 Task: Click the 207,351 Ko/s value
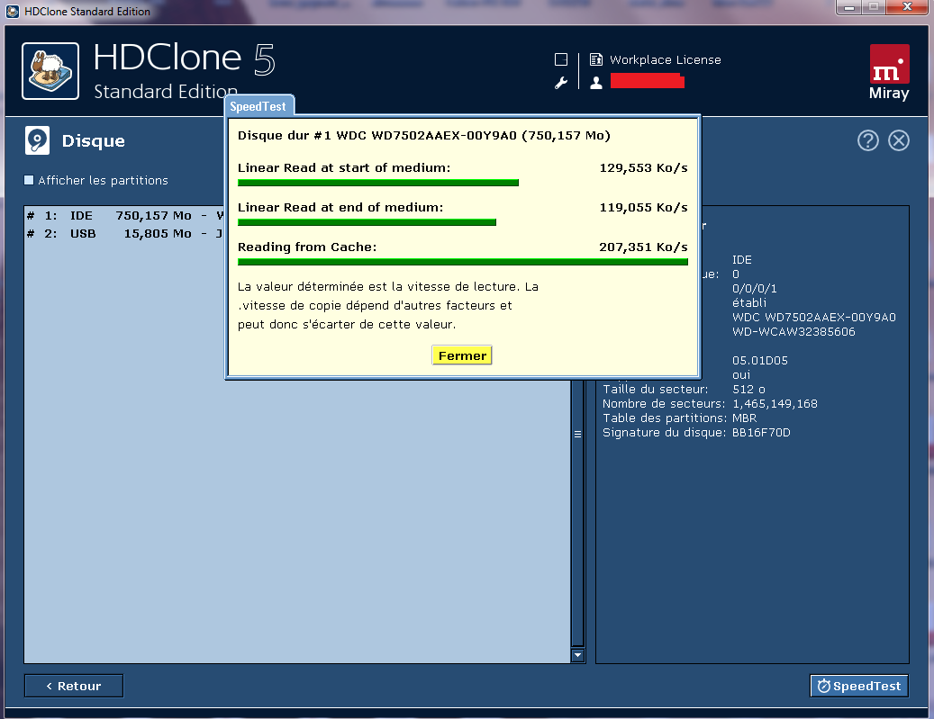coord(643,247)
